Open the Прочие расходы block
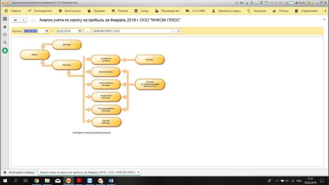This screenshot has height=185, width=329. click(106, 122)
